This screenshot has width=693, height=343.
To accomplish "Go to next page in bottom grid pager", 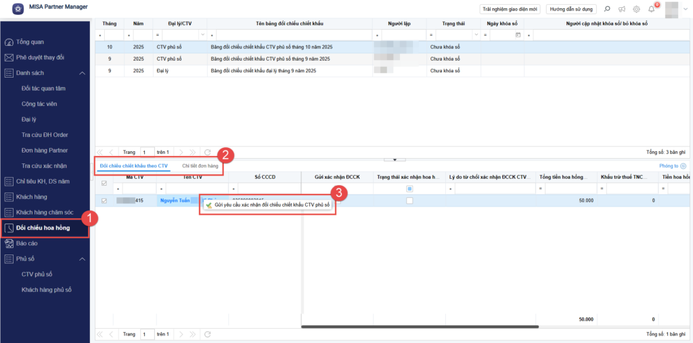I will (x=181, y=334).
